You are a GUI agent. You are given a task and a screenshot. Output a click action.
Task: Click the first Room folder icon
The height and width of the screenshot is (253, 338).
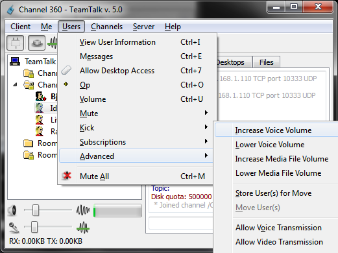29,143
